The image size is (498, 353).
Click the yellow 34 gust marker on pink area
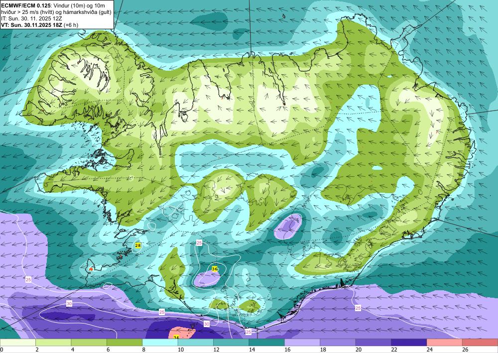click(176, 337)
